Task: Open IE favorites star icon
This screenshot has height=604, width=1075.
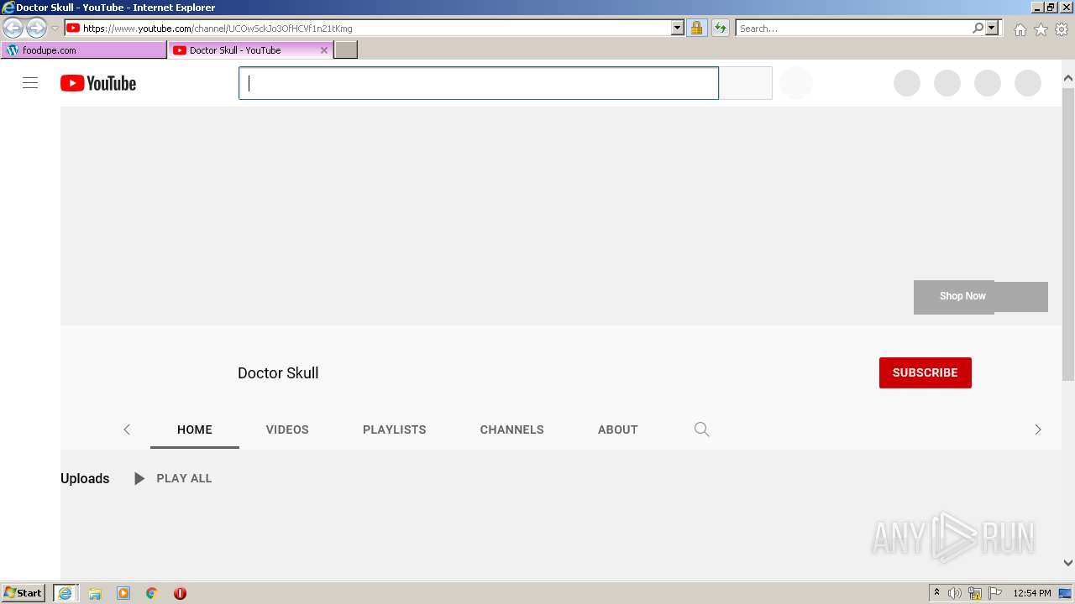Action: click(x=1041, y=29)
